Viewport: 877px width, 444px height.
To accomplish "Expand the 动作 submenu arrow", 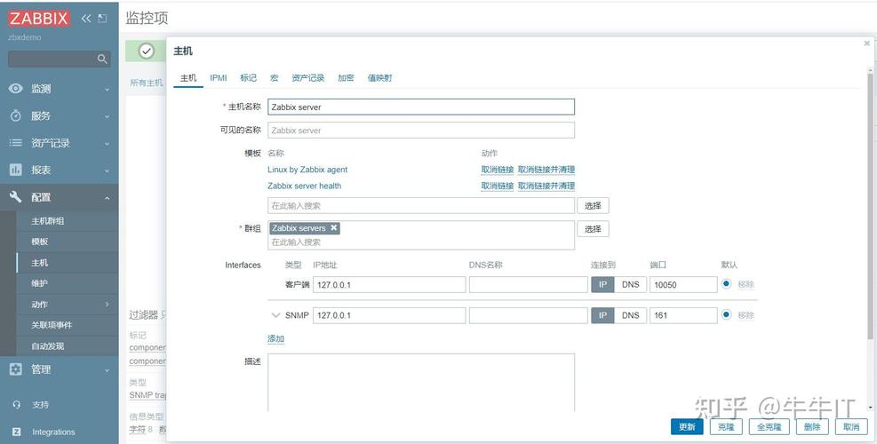I will (108, 305).
